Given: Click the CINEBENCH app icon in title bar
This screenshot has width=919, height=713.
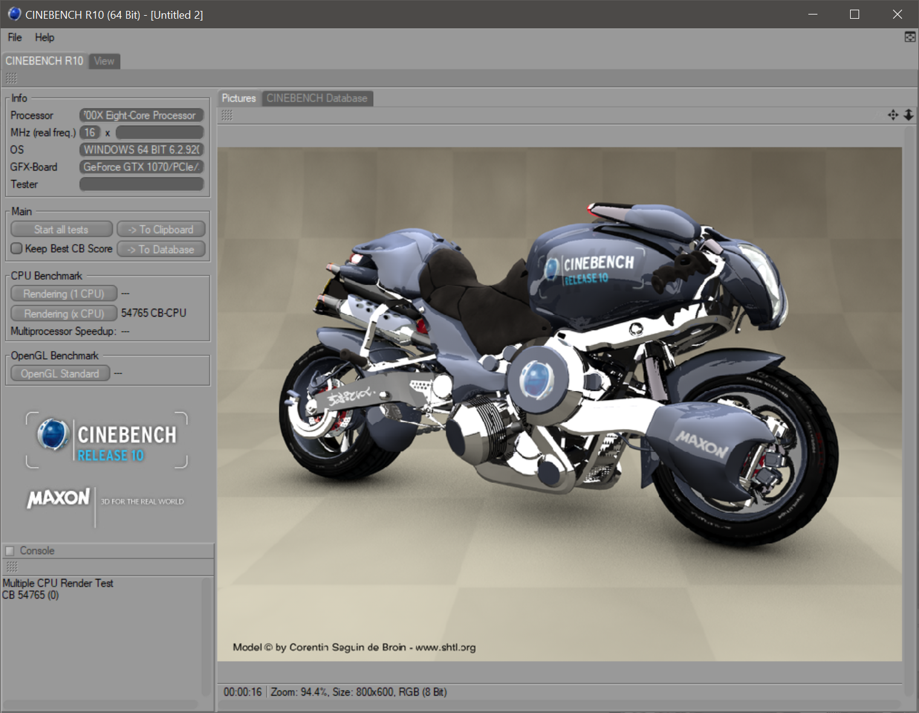Looking at the screenshot, I should pyautogui.click(x=15, y=14).
